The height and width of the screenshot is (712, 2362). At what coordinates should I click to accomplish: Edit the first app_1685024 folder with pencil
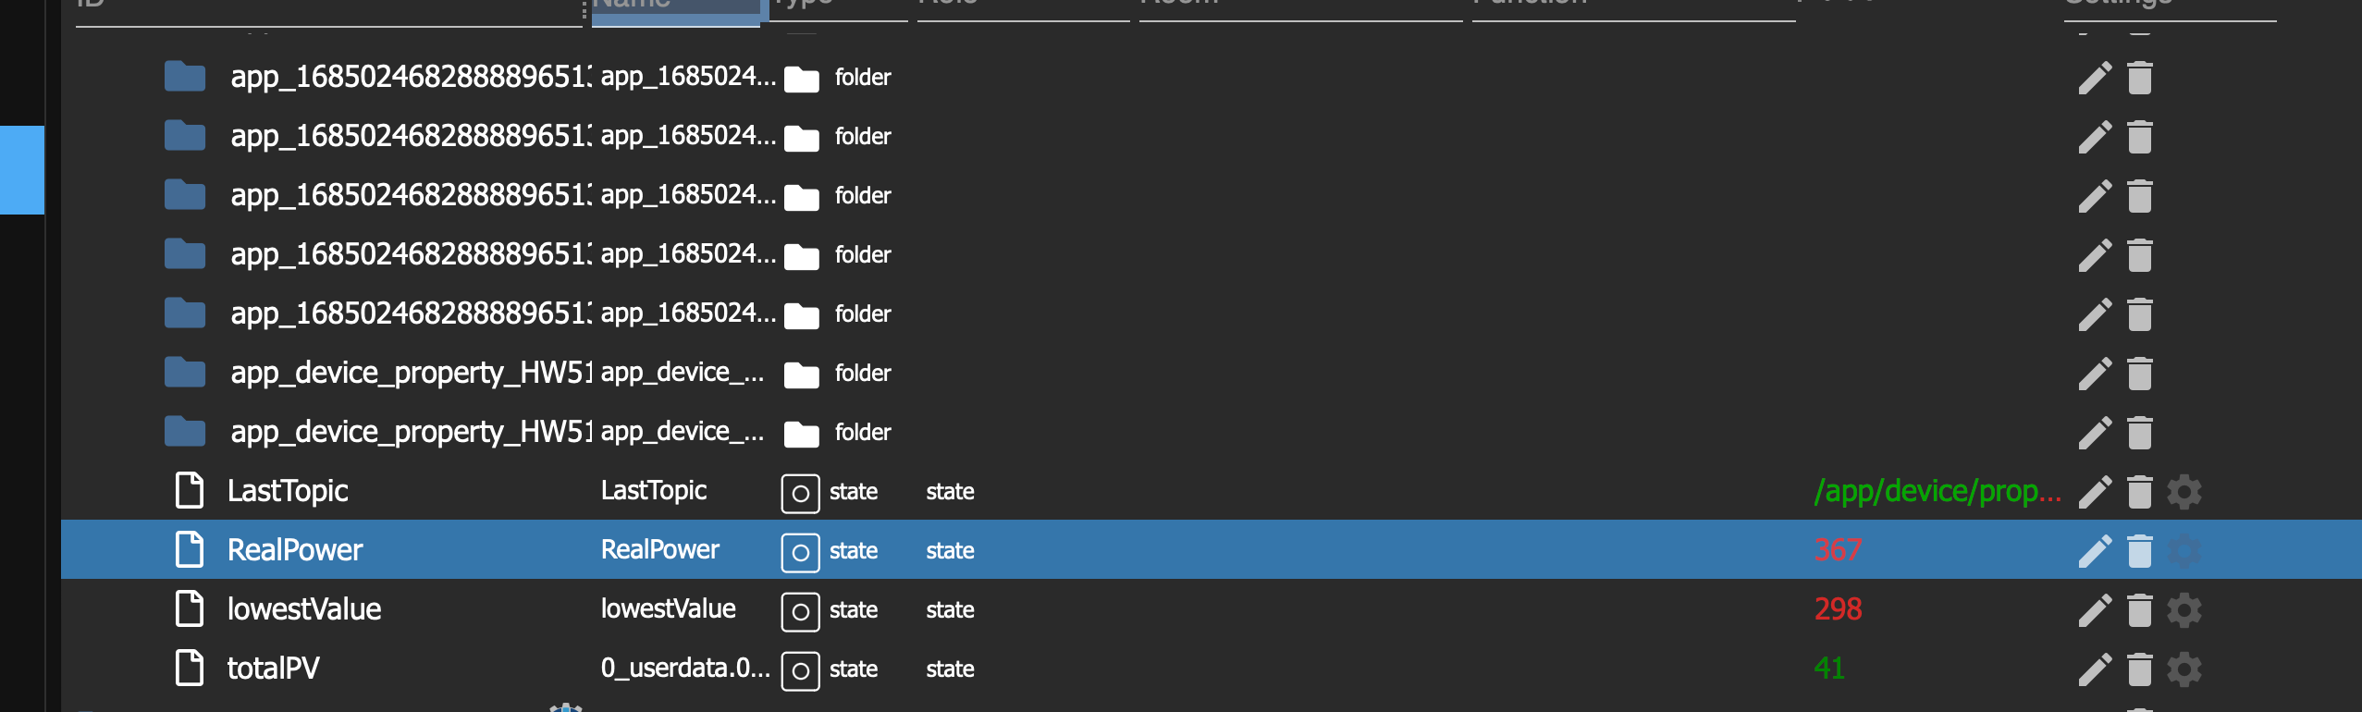[x=2095, y=78]
